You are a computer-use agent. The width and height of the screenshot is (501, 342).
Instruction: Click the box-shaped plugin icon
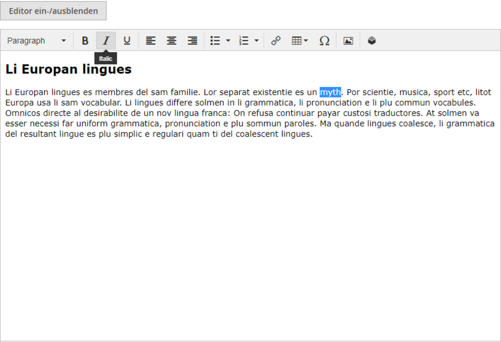372,41
